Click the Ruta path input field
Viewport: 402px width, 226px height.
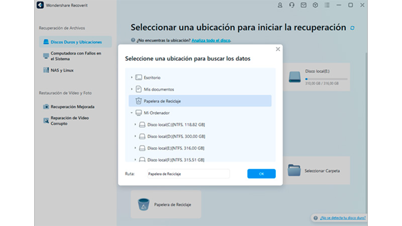[187, 174]
